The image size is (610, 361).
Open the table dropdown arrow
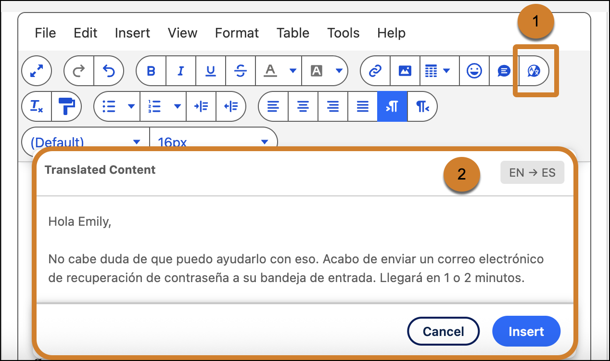click(x=447, y=71)
